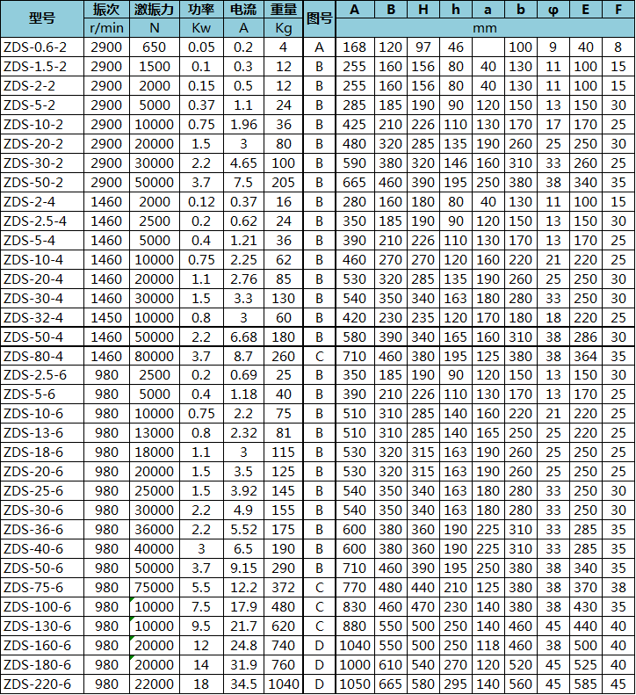
Task: Select model cell ZDS-25-6
Action: (42, 491)
